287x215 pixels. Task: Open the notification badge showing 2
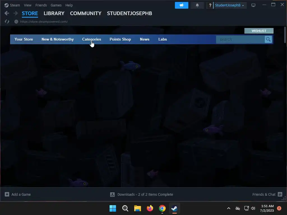pos(279,208)
